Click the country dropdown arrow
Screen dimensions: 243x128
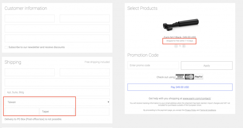point(108,102)
